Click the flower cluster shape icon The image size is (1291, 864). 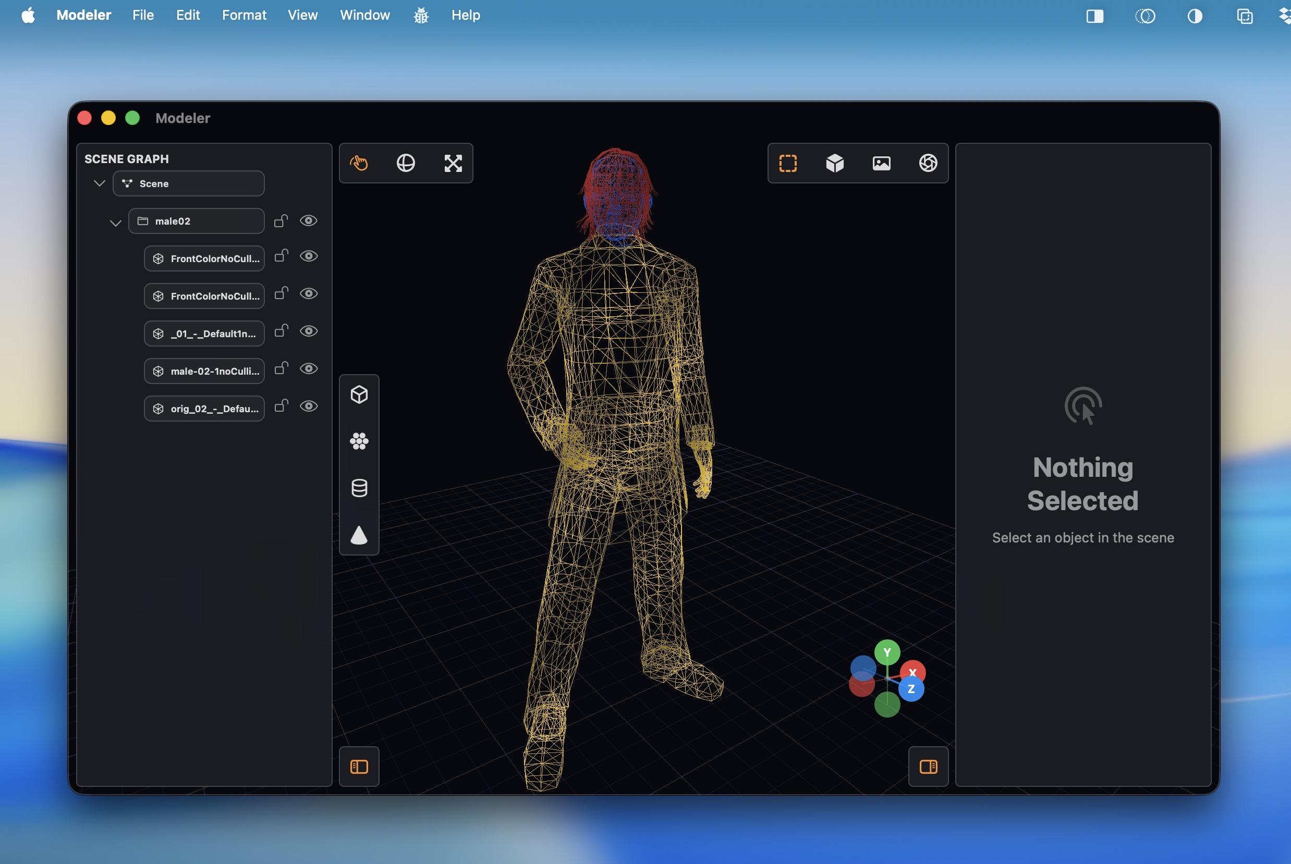[359, 441]
